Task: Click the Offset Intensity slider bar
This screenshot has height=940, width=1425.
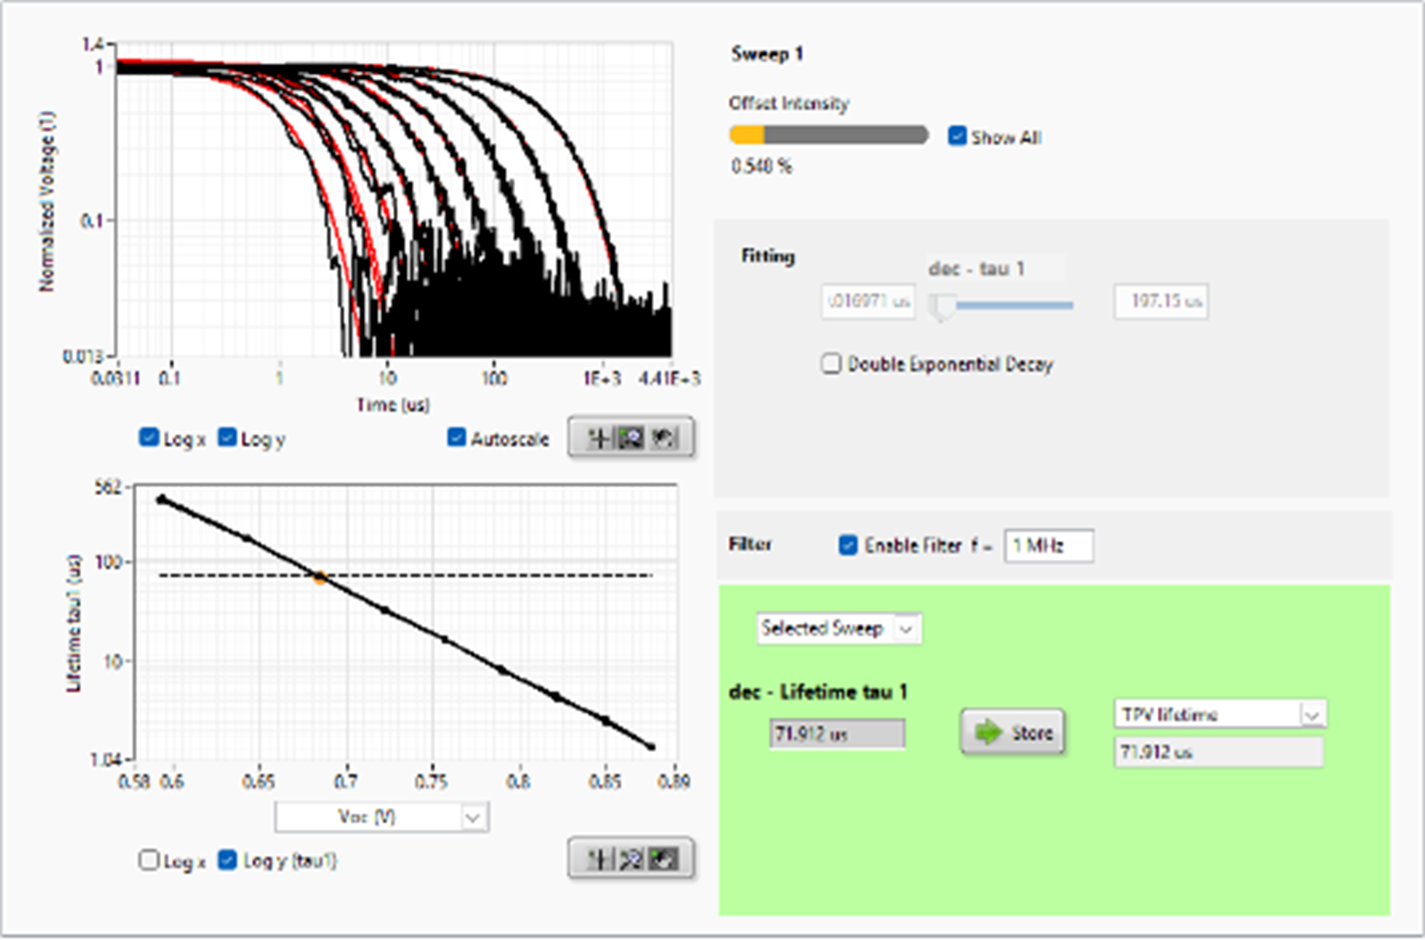Action: pos(829,135)
